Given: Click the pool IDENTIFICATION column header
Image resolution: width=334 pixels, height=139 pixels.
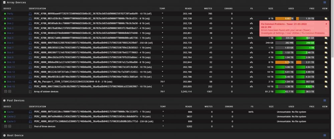Looking at the screenshot, I should coord(37,106).
